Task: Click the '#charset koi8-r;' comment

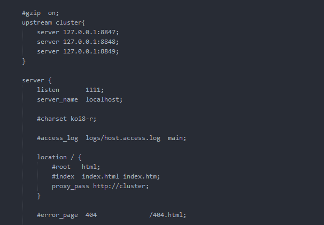Action: tap(67, 119)
